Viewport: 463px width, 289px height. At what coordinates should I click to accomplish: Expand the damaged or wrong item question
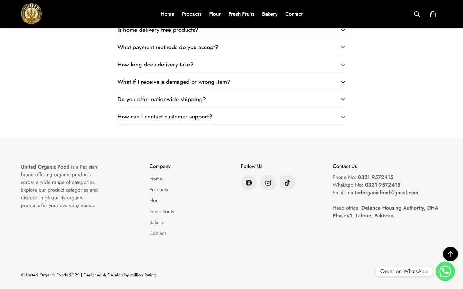click(232, 82)
